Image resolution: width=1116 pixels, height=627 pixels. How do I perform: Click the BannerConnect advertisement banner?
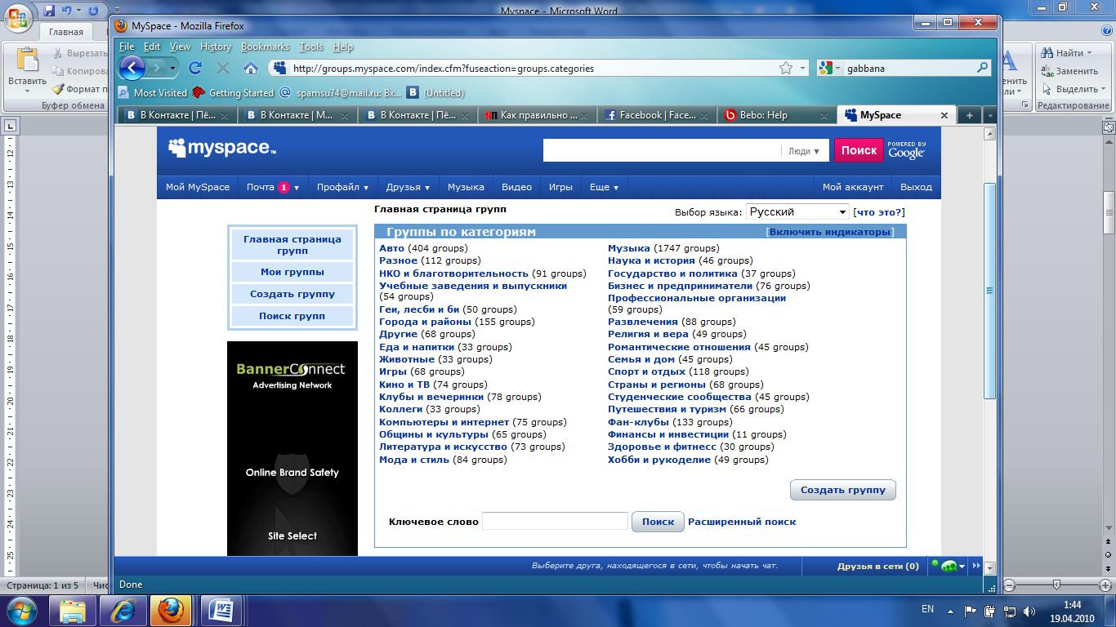click(292, 448)
